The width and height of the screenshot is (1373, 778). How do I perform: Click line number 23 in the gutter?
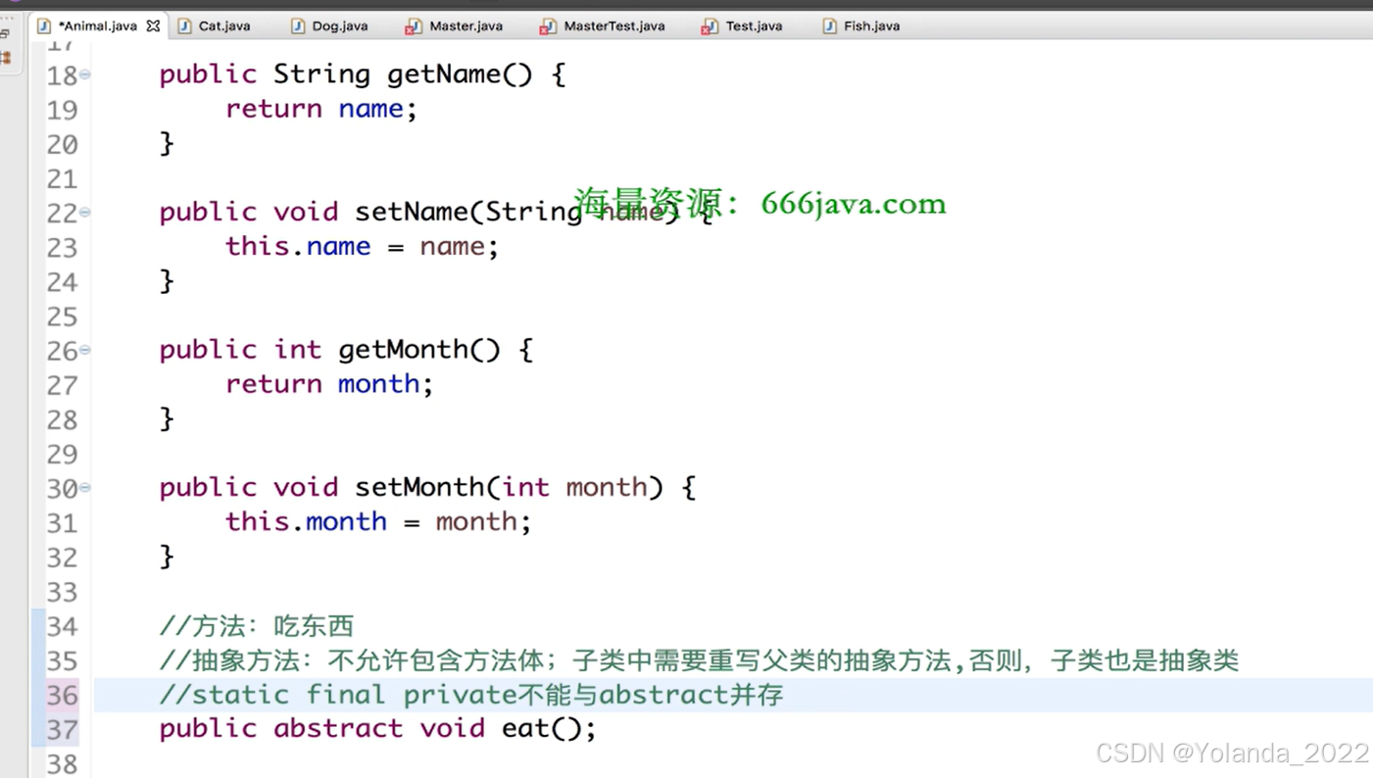pyautogui.click(x=62, y=247)
